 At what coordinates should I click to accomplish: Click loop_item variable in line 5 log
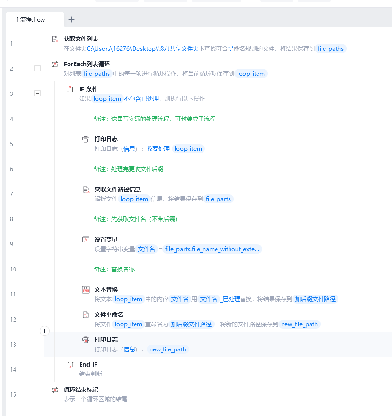pos(188,149)
